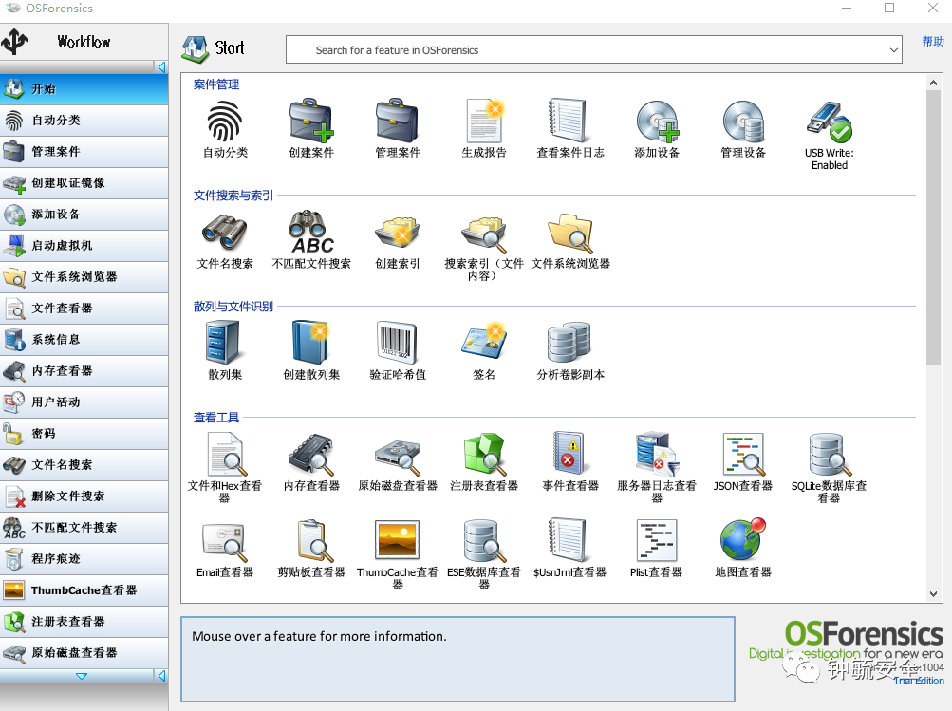Choose 原始磁盘查看器 in the sidebar
The image size is (952, 711).
pos(84,653)
